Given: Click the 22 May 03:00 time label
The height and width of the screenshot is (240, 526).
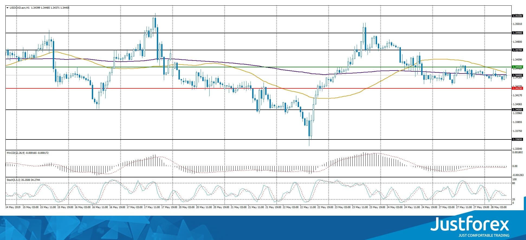Looking at the screenshot, I should 290,207.
